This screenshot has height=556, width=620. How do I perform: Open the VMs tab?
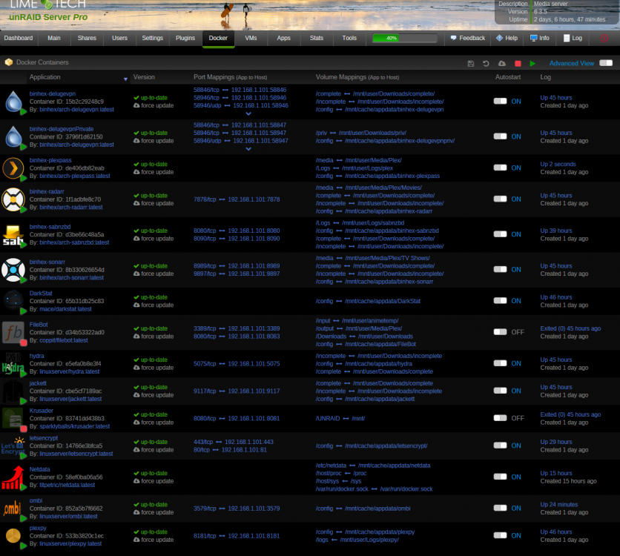(x=251, y=38)
